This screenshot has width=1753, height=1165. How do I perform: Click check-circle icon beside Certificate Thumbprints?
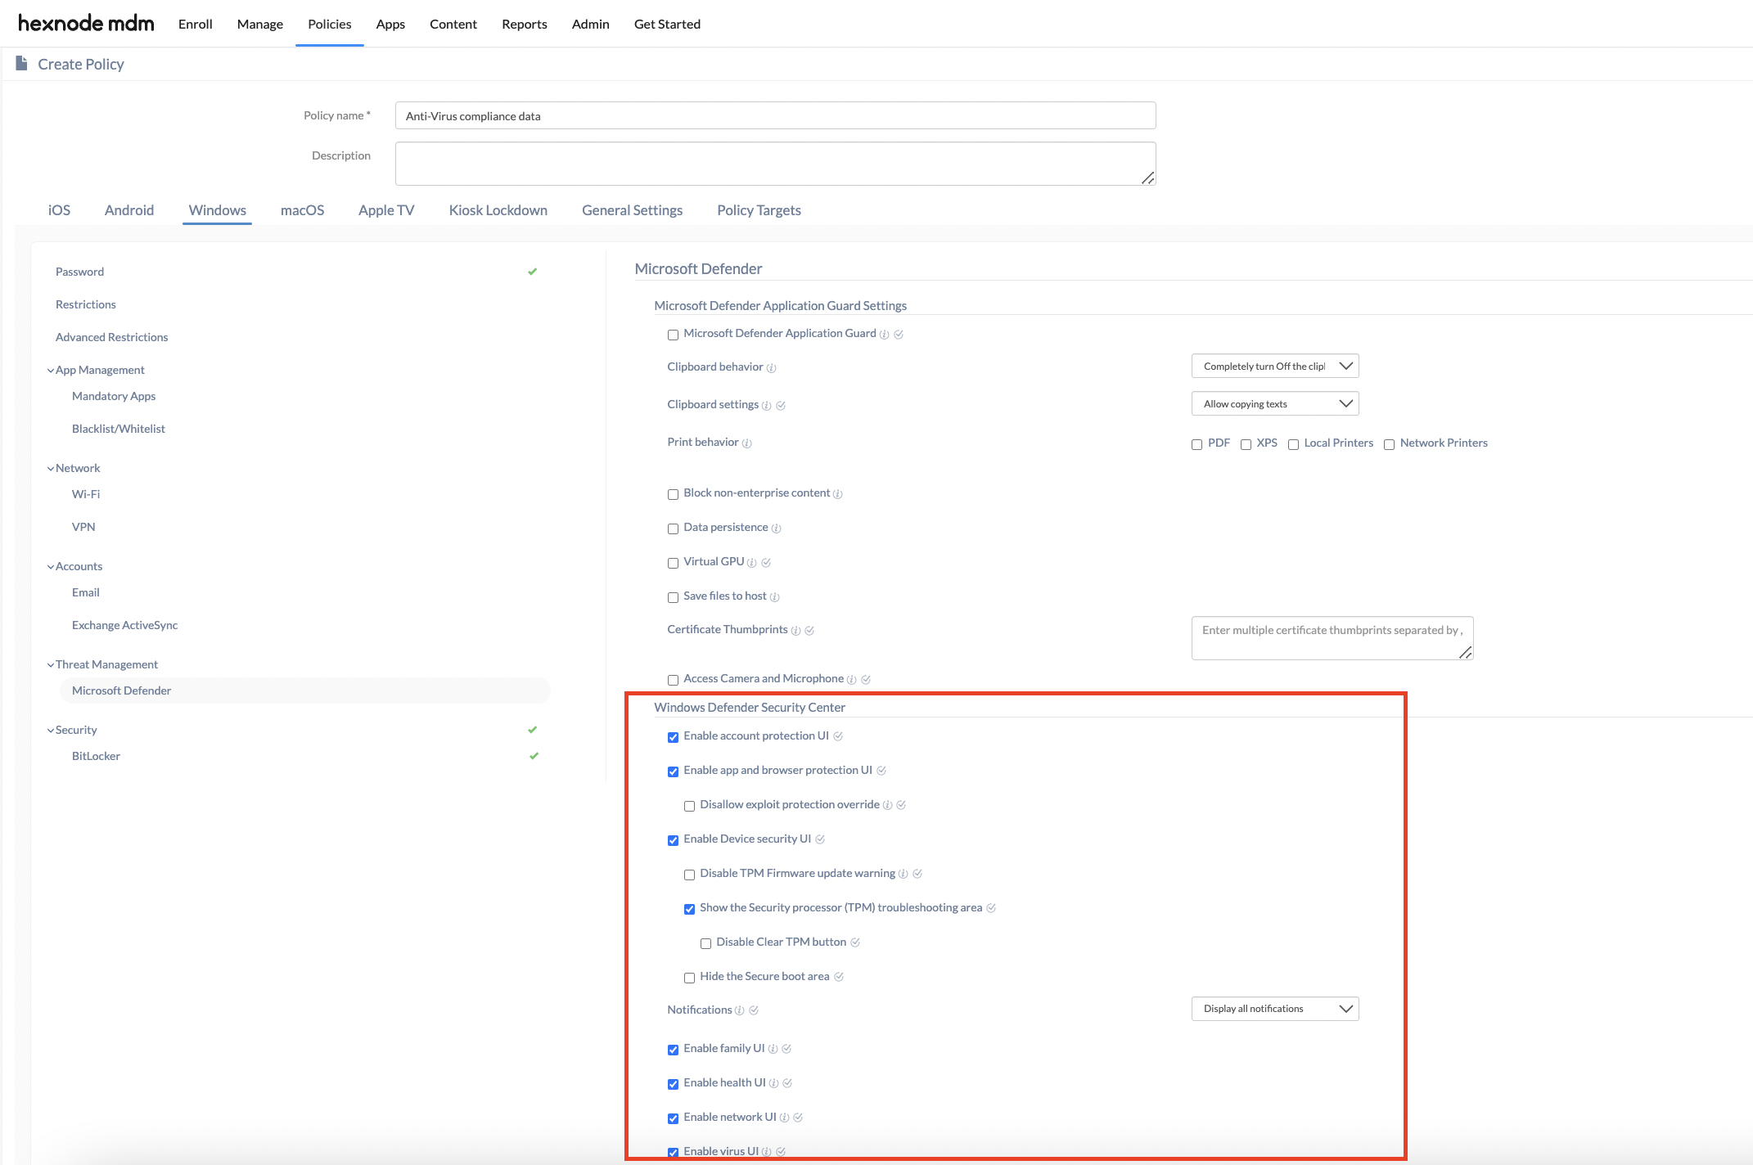[809, 631]
